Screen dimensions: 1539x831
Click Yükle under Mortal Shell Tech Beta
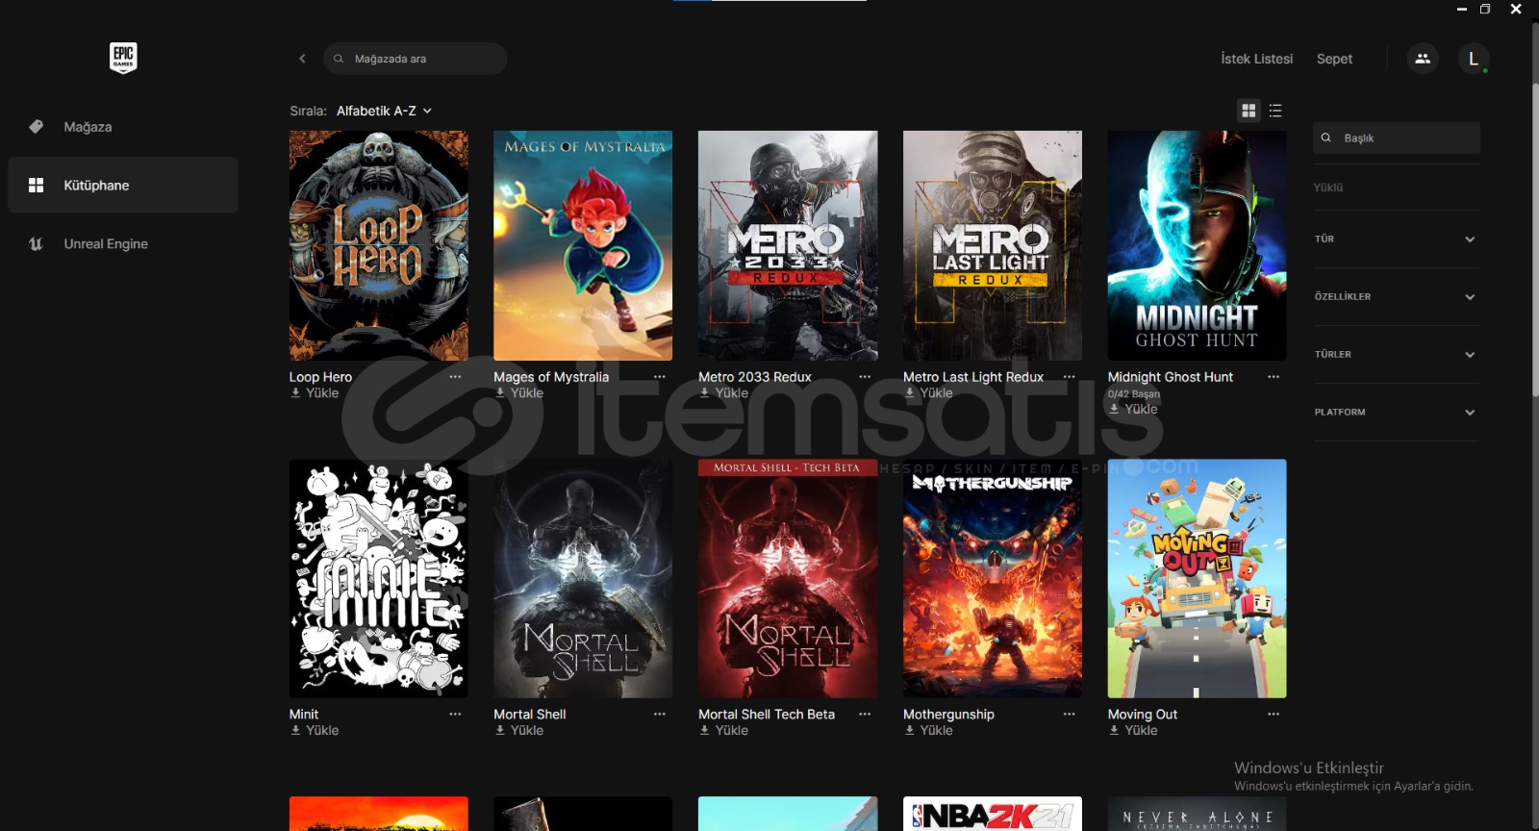[724, 730]
